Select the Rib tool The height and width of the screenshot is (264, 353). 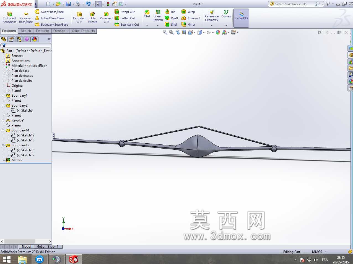click(x=170, y=12)
